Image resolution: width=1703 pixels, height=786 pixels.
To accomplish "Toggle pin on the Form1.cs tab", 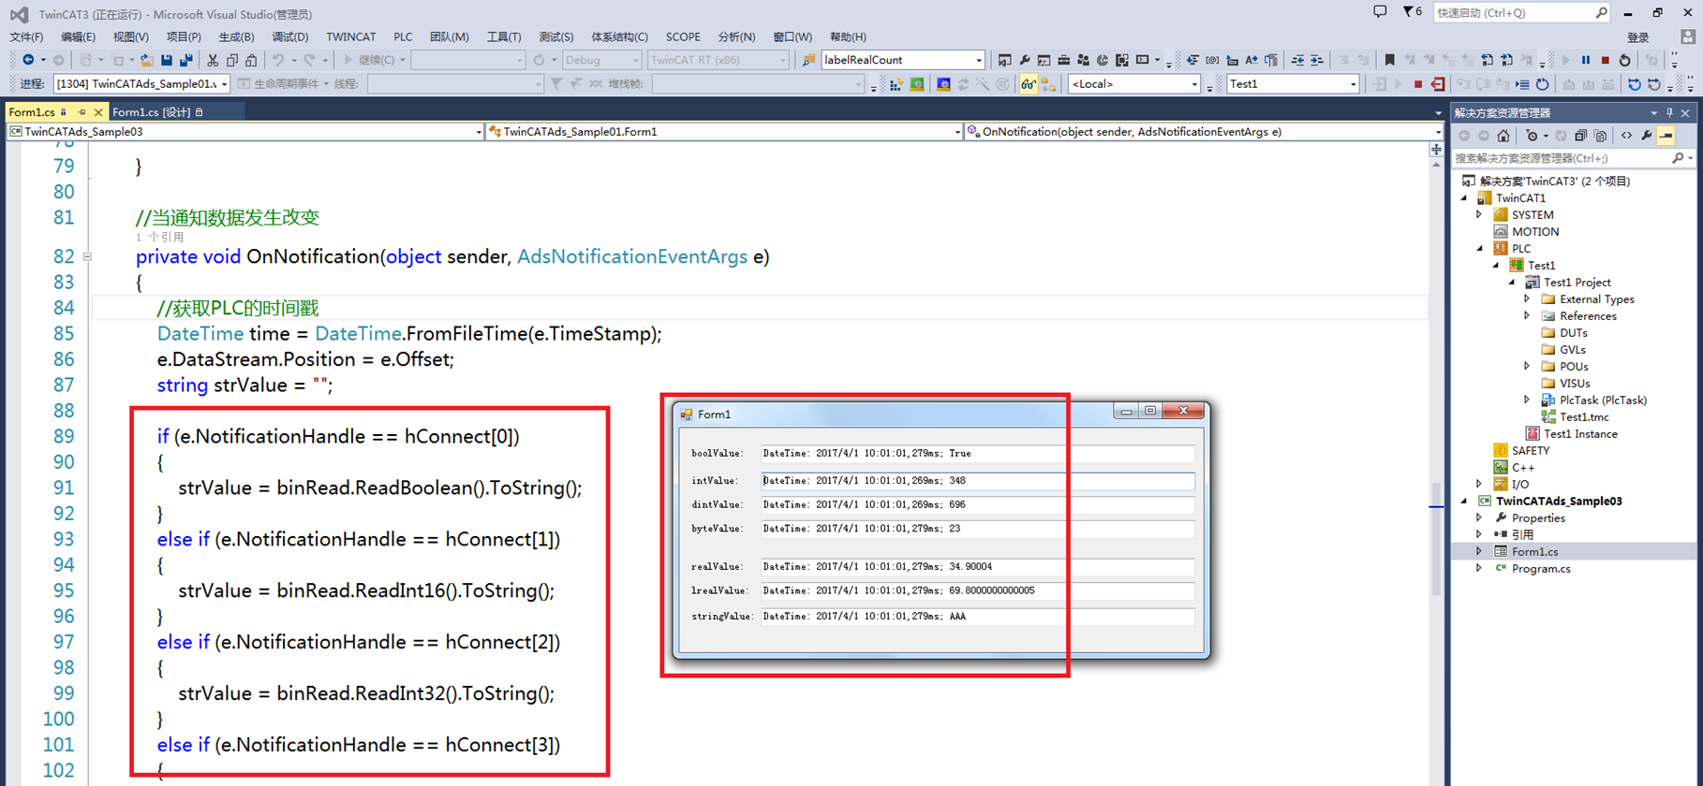I will pos(81,112).
